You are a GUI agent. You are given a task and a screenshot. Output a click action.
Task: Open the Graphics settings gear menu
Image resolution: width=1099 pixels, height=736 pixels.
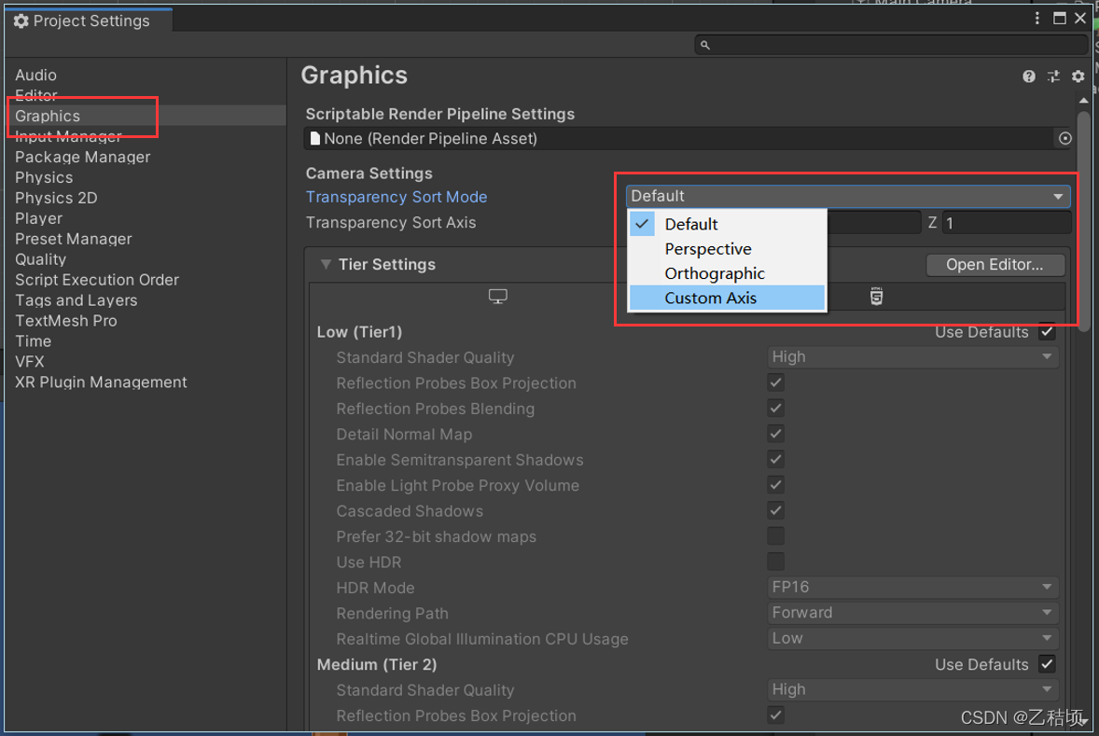1078,76
